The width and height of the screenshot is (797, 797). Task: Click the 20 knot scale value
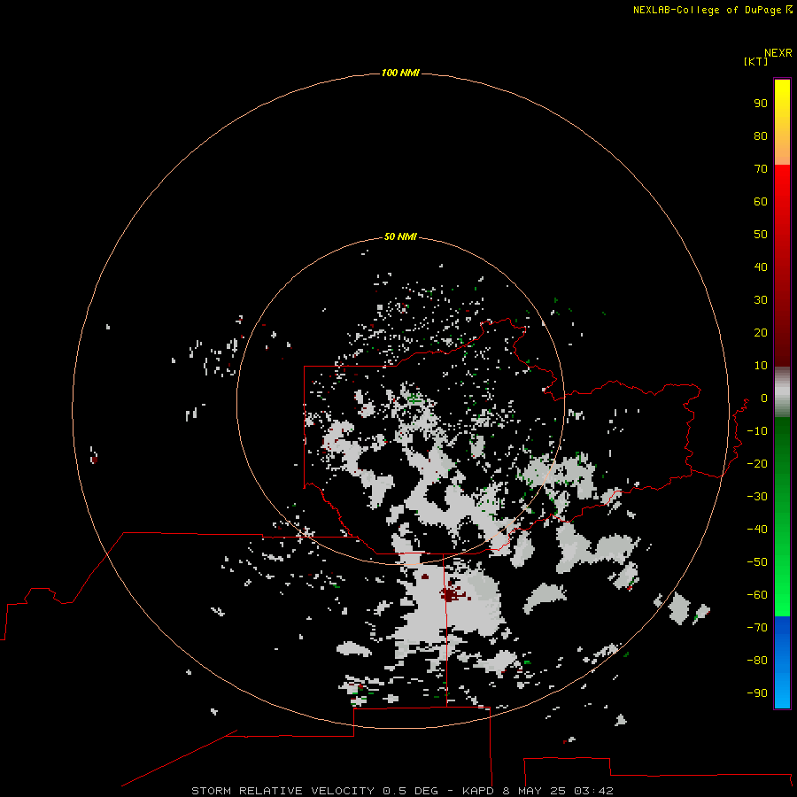(x=761, y=332)
